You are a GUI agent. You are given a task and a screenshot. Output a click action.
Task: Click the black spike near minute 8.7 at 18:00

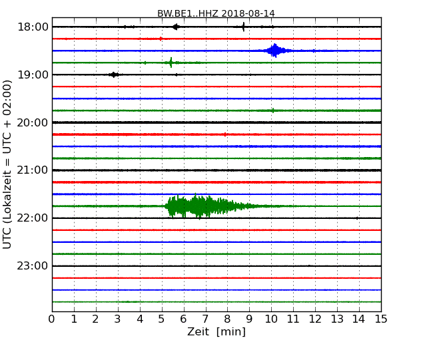243,27
